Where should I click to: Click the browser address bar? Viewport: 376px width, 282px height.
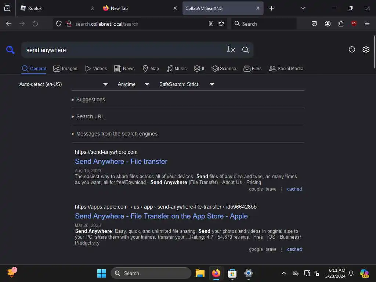point(140,24)
